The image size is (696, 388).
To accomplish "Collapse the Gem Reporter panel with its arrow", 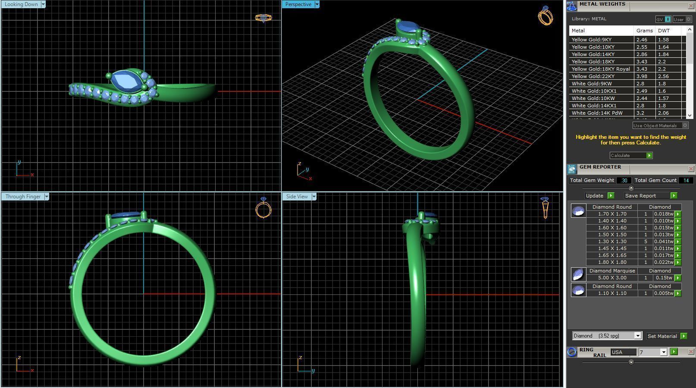I will (x=631, y=188).
